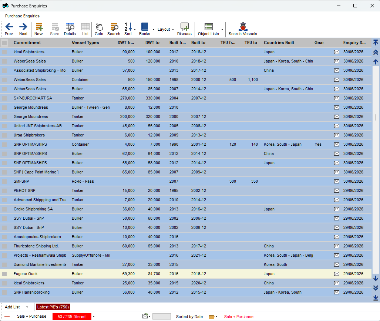This screenshot has height=321, width=380.
Task: Select the Greko Shipbroking SA row
Action: pos(186,209)
